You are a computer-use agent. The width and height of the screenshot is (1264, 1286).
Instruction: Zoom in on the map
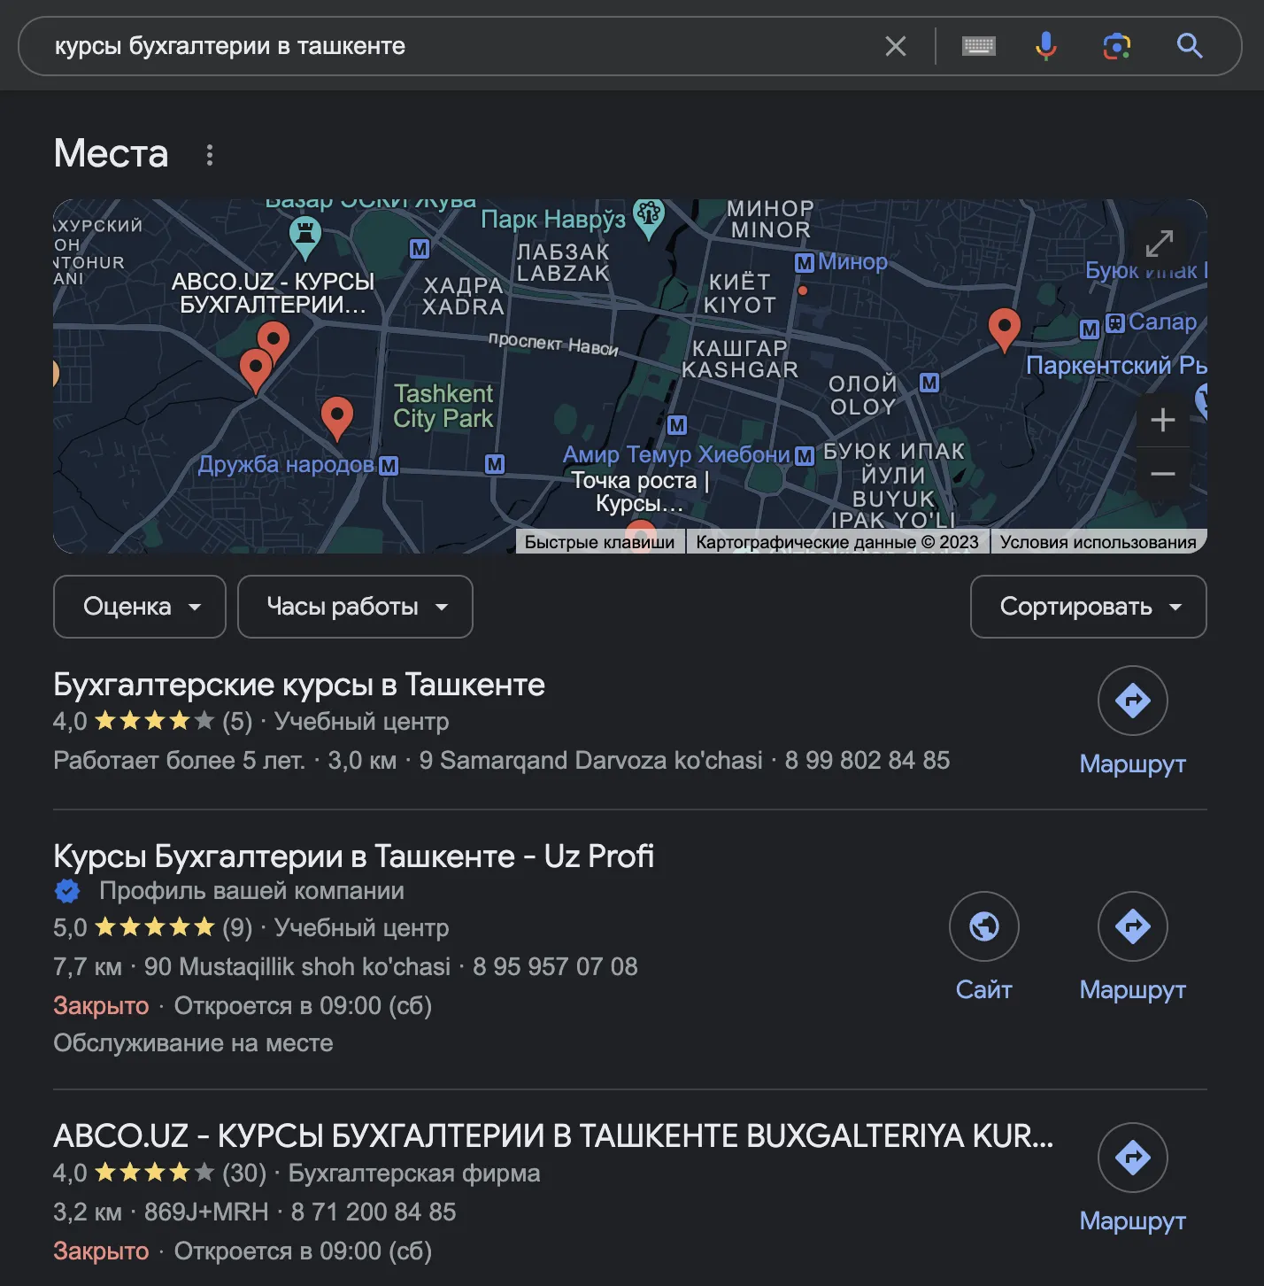[1163, 420]
